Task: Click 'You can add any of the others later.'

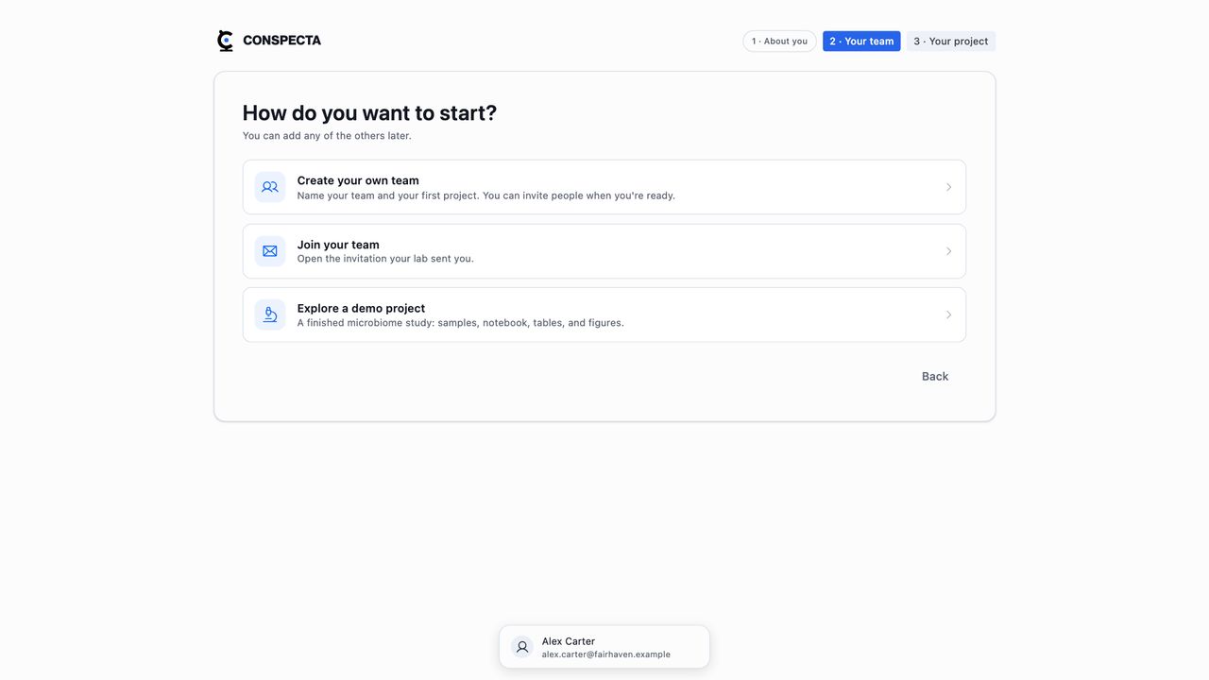Action: pyautogui.click(x=327, y=136)
